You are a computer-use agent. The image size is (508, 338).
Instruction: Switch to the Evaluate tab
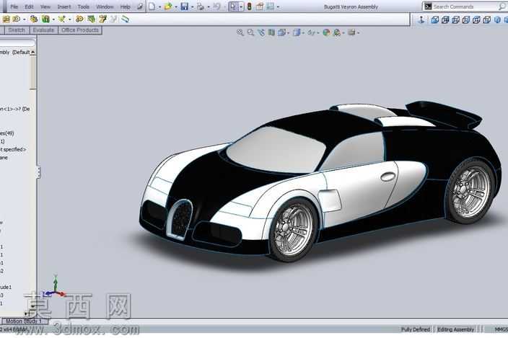[x=43, y=30]
